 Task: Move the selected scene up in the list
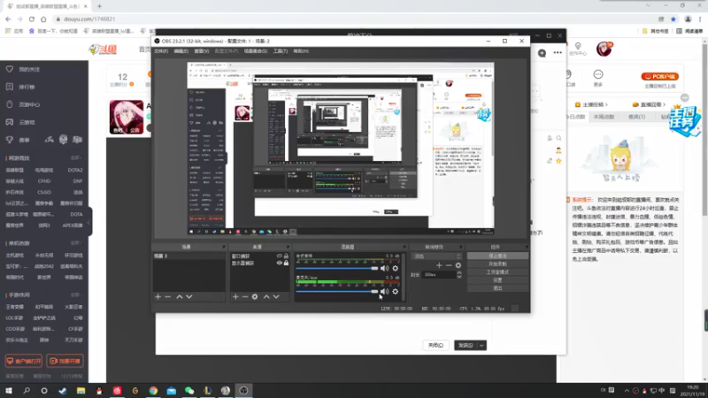pyautogui.click(x=180, y=296)
